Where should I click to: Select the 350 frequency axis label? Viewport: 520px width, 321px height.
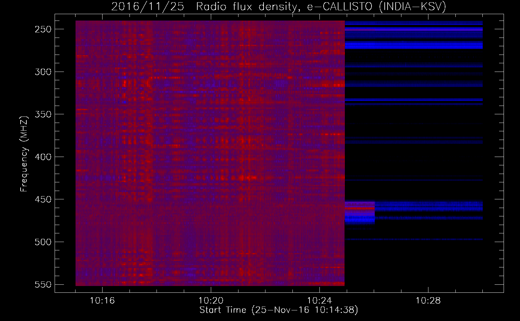tap(43, 114)
